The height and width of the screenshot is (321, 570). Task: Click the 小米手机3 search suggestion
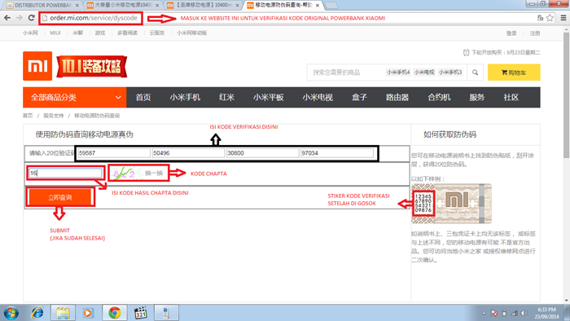pos(450,73)
